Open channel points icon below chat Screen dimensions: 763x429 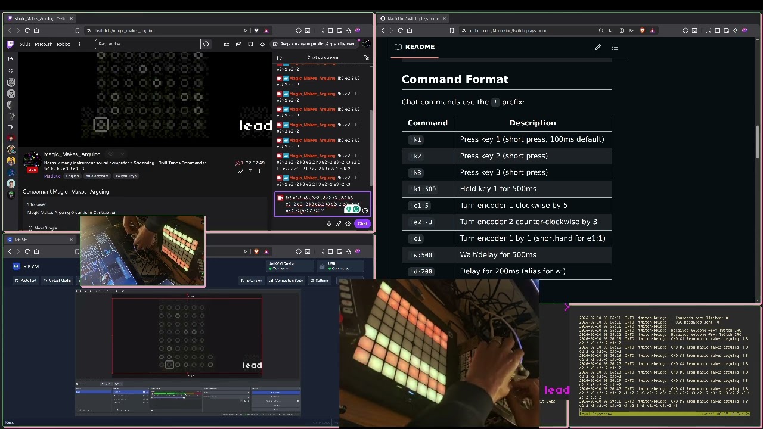(x=328, y=223)
